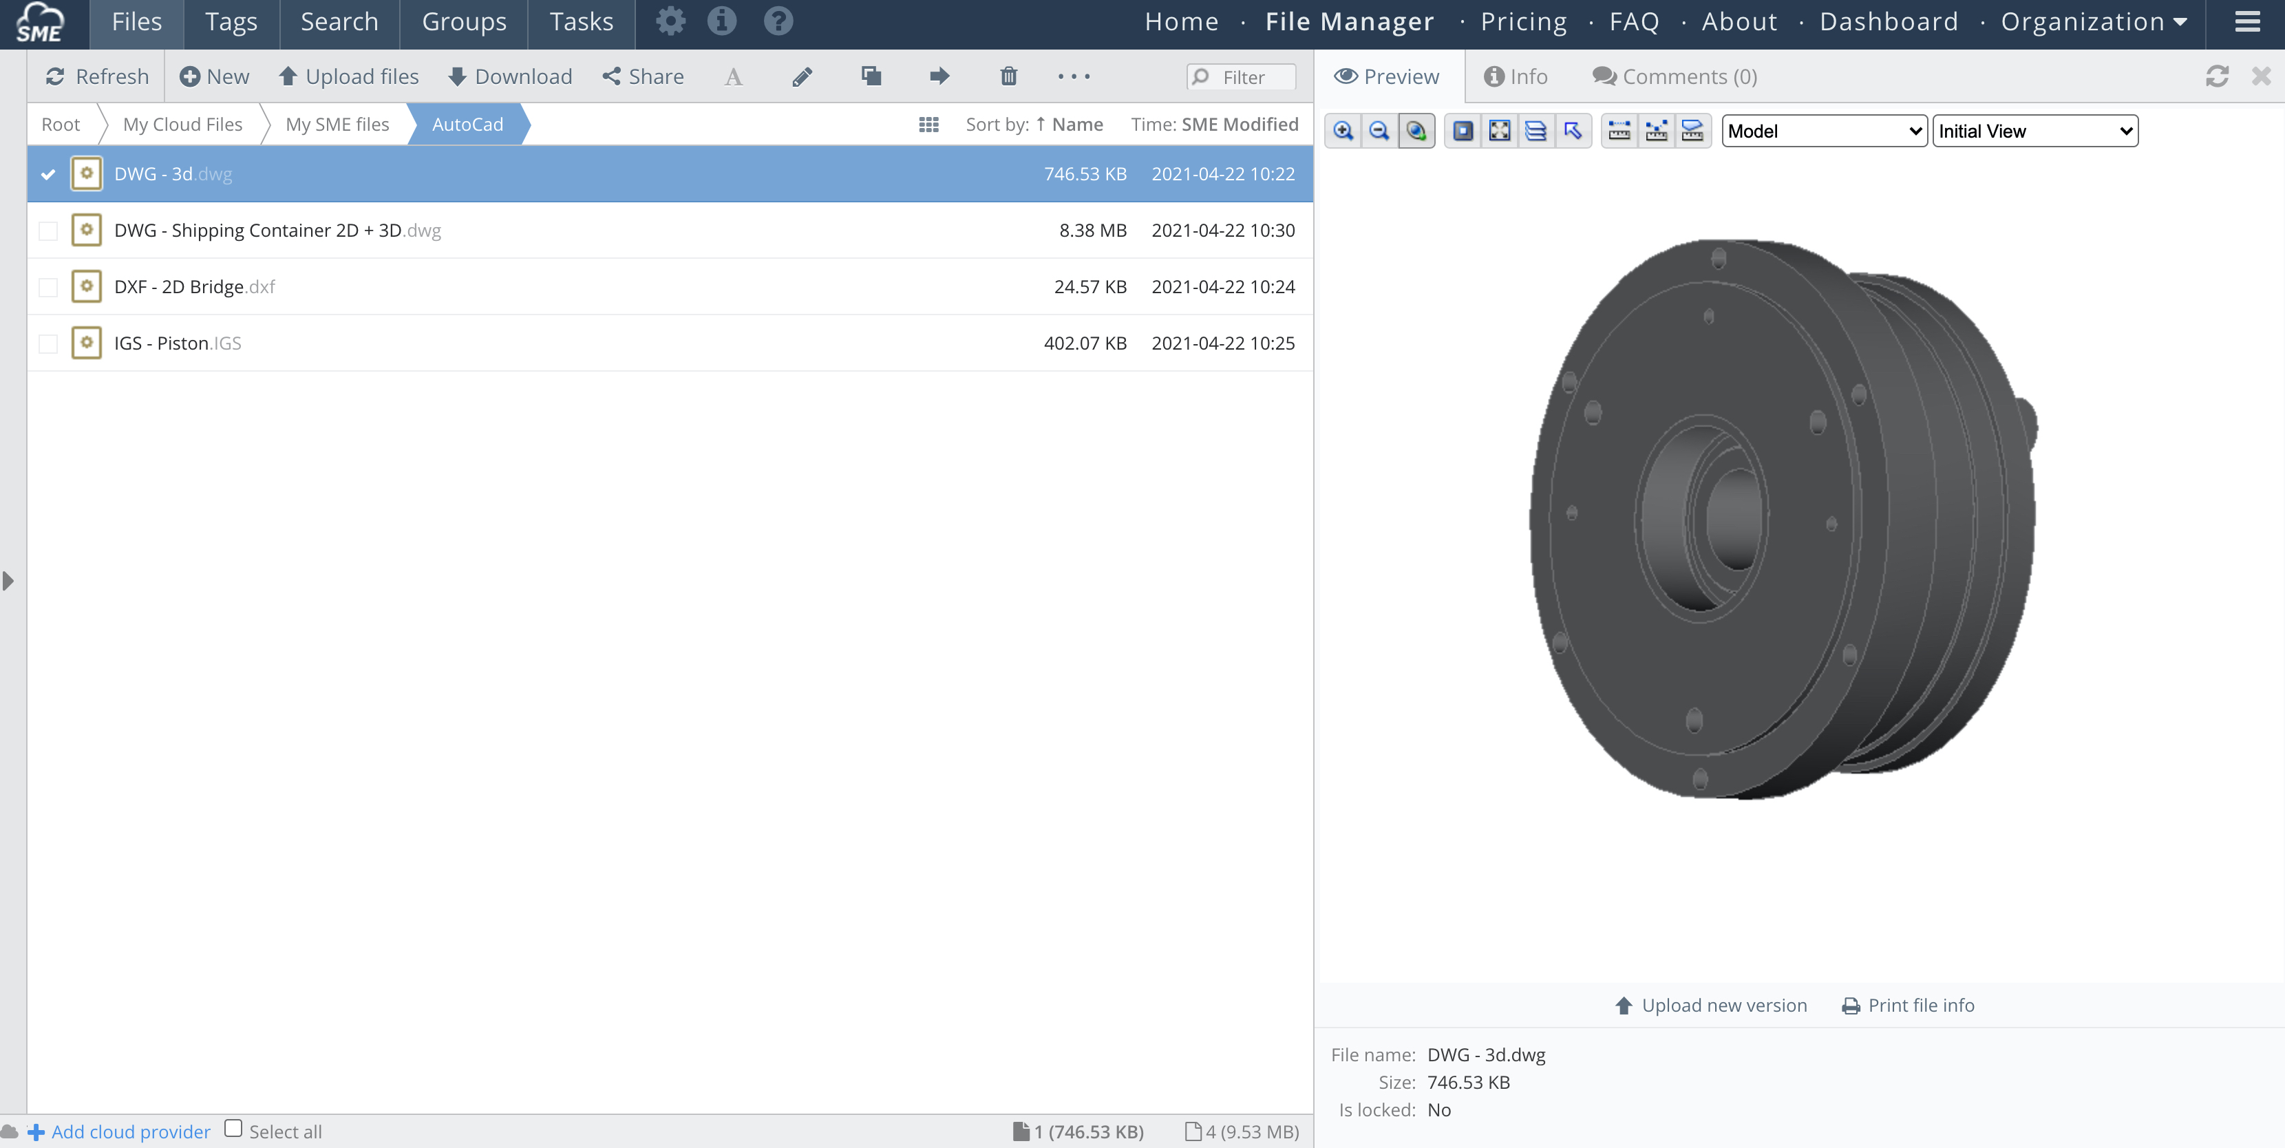Select the measure distance ruler tool
The width and height of the screenshot is (2285, 1148).
[x=1619, y=131]
